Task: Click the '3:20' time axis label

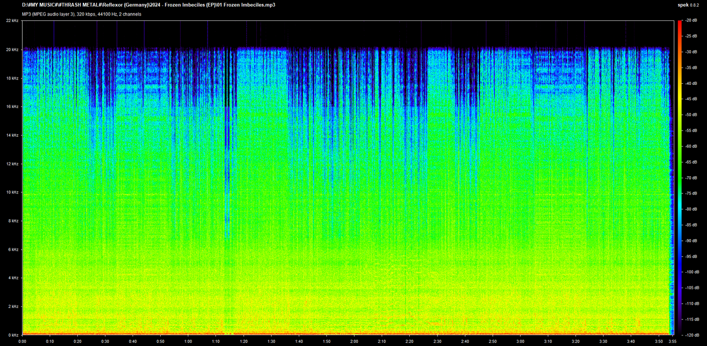Action: point(575,341)
